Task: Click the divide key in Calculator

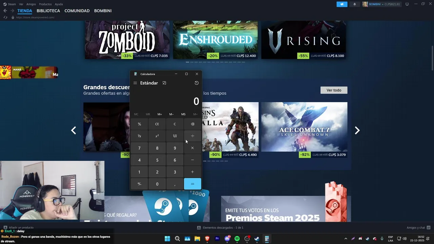Action: pyautogui.click(x=193, y=136)
